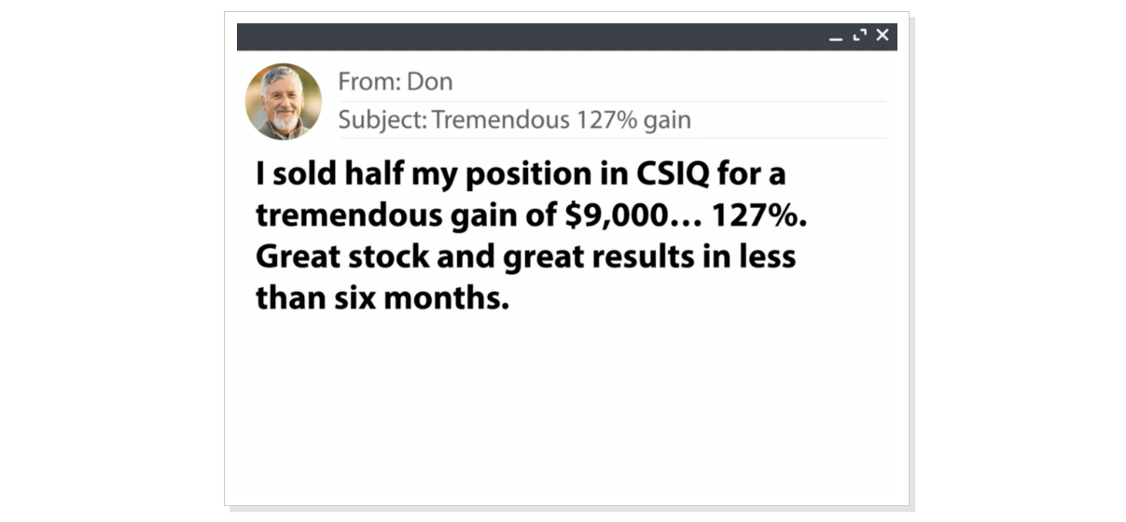The height and width of the screenshot is (522, 1126).
Task: Click the "From:" label
Action: [369, 82]
